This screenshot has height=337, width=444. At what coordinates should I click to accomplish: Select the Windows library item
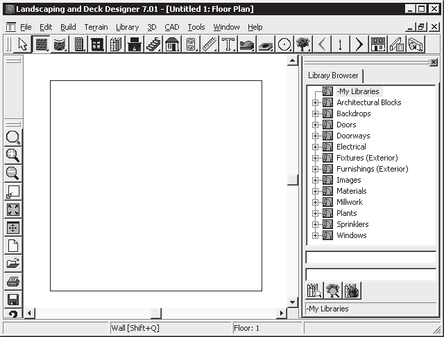click(x=351, y=235)
